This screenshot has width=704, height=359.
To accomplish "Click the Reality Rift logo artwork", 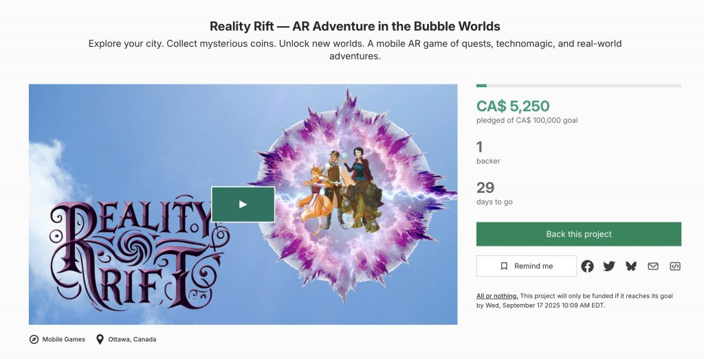I will pos(131,254).
